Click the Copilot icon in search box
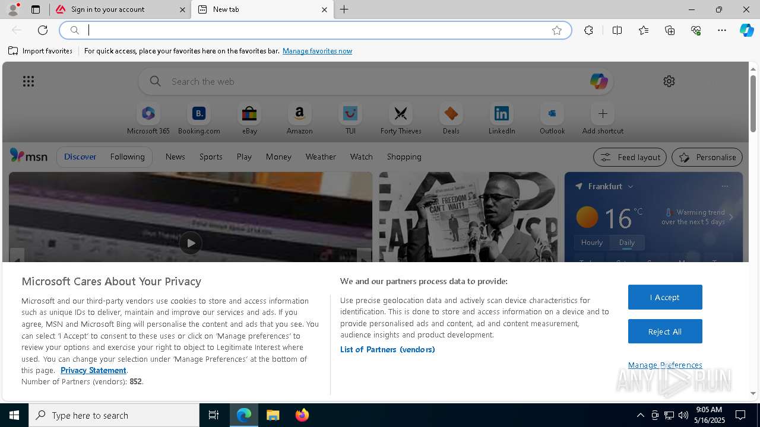This screenshot has height=427, width=760. [598, 81]
